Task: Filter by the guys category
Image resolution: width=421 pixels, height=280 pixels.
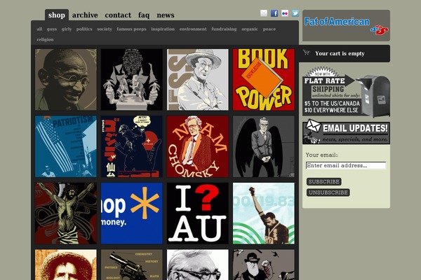Action: click(52, 29)
